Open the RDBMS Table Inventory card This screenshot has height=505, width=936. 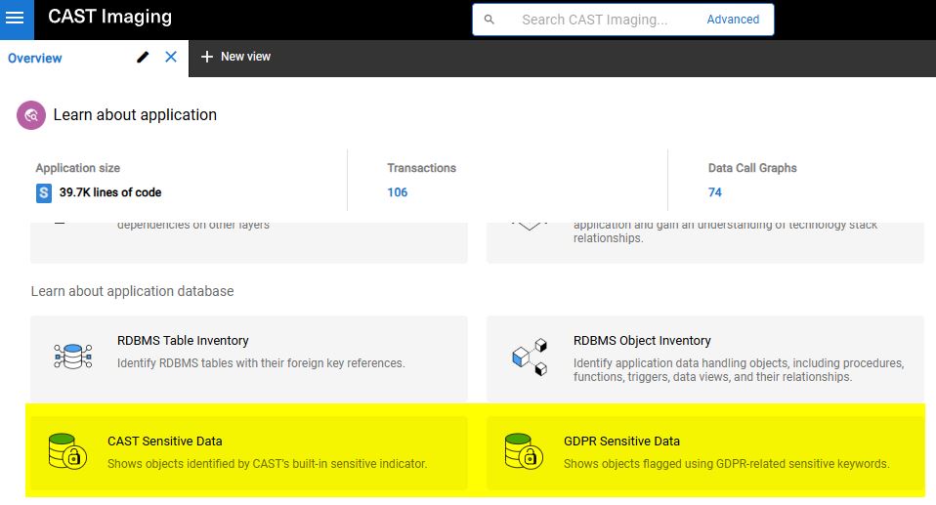click(x=248, y=357)
